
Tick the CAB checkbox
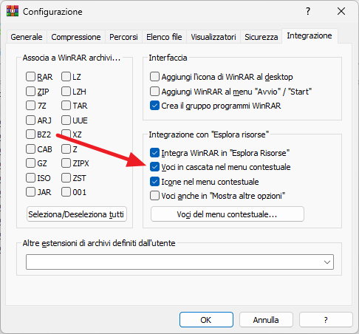pyautogui.click(x=30, y=149)
